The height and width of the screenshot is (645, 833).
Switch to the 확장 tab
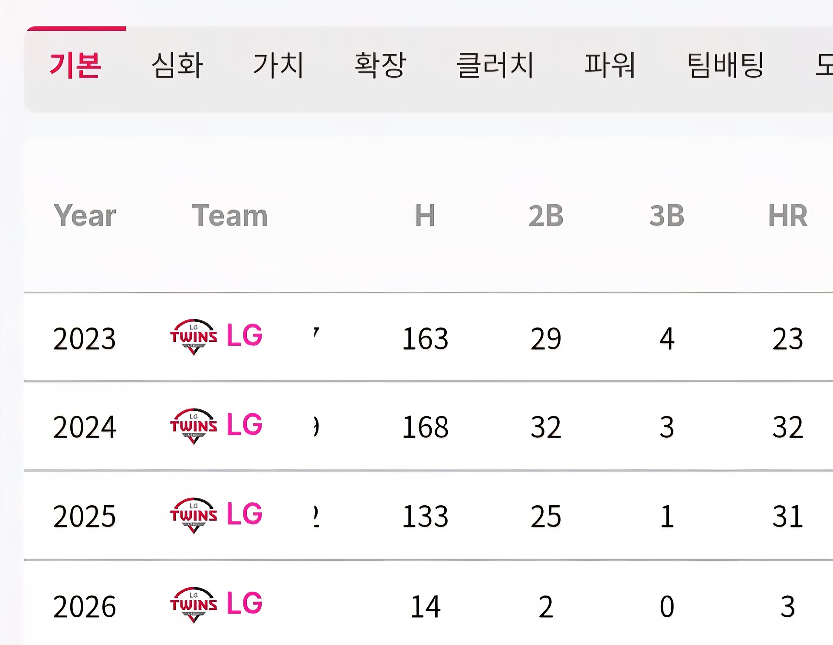(380, 65)
